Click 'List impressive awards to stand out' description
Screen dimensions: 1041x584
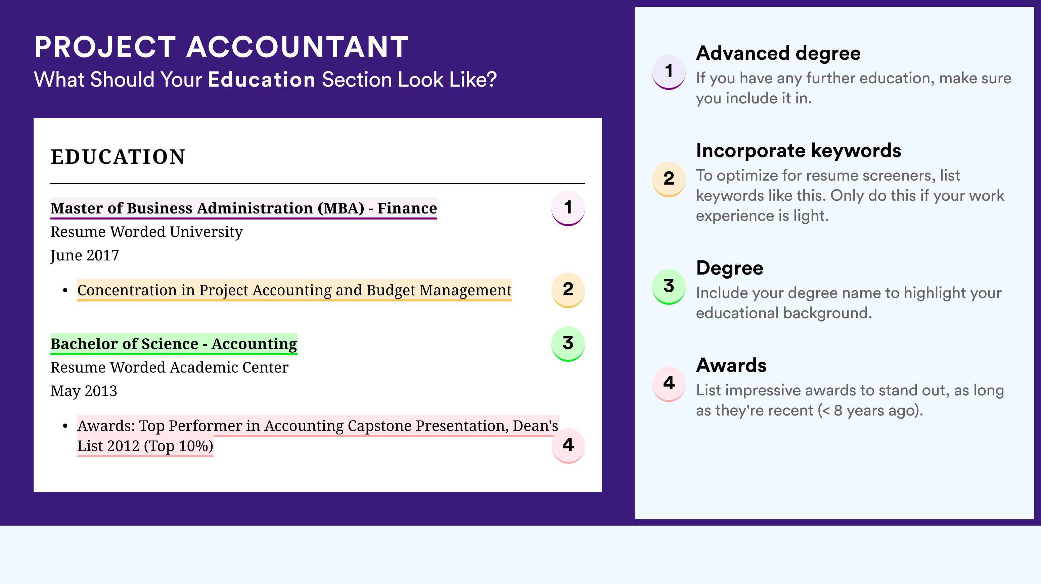point(850,400)
